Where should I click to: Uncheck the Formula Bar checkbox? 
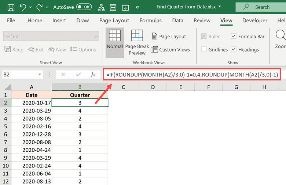[x=234, y=37]
